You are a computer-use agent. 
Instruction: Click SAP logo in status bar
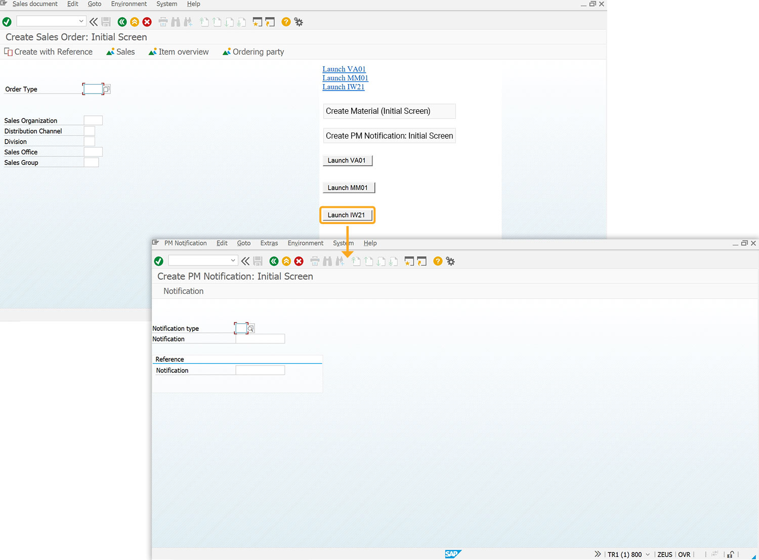click(x=453, y=554)
